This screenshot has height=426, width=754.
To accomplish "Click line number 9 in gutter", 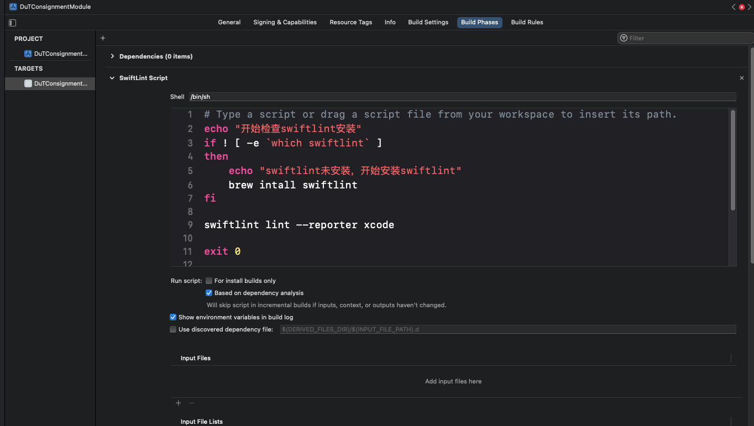I will (190, 225).
